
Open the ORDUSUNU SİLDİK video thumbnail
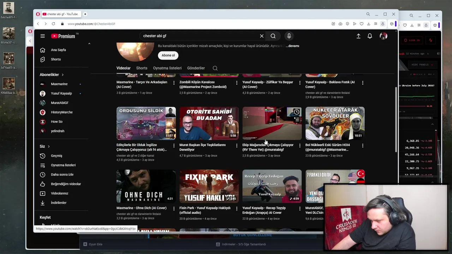[x=146, y=123]
